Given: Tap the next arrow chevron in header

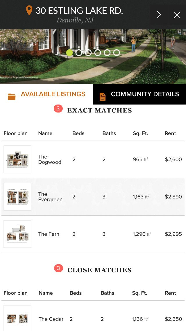Looking at the screenshot, I should 159,15.
